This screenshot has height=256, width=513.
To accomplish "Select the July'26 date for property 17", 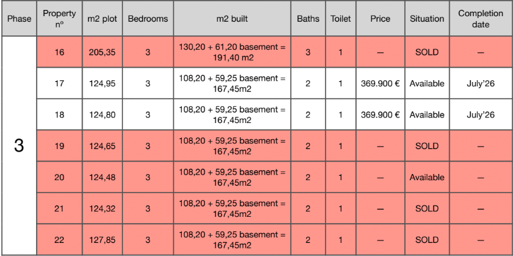I will [x=480, y=83].
